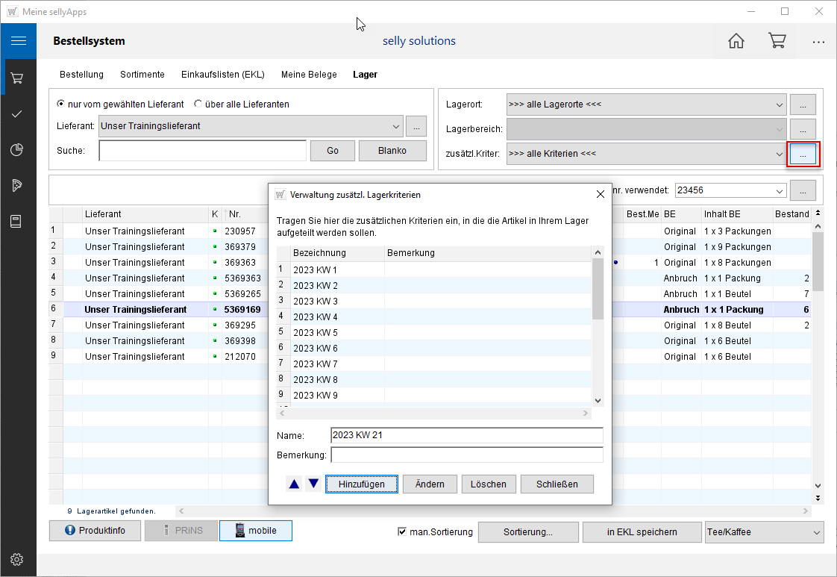This screenshot has height=577, width=837.
Task: Toggle the man.Sortierung checkbox
Action: tap(403, 531)
